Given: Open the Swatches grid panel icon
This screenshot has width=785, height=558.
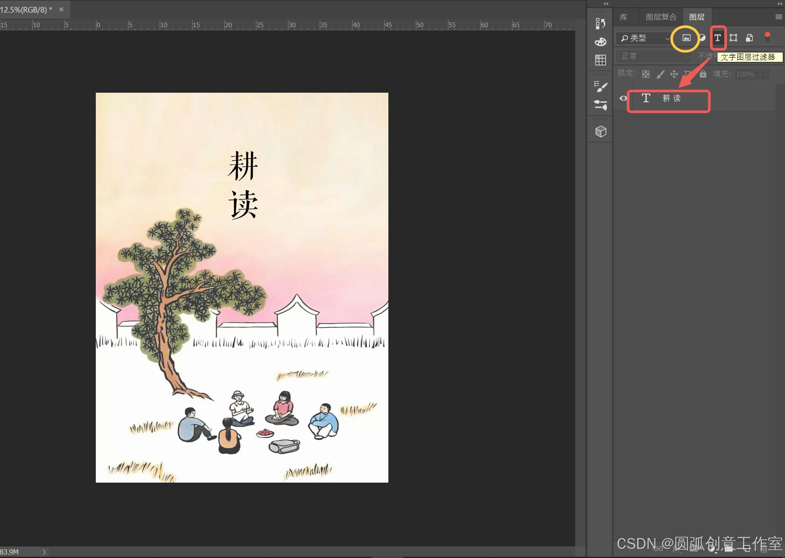Looking at the screenshot, I should point(600,60).
